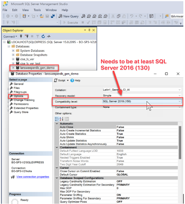The height and width of the screenshot is (204, 185).
Task: Select the Permissions page
Action: [21, 104]
